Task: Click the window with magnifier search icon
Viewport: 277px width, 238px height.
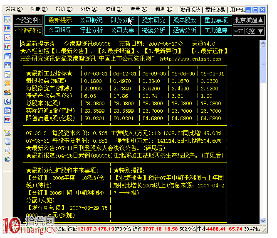Action: (x=7, y=111)
